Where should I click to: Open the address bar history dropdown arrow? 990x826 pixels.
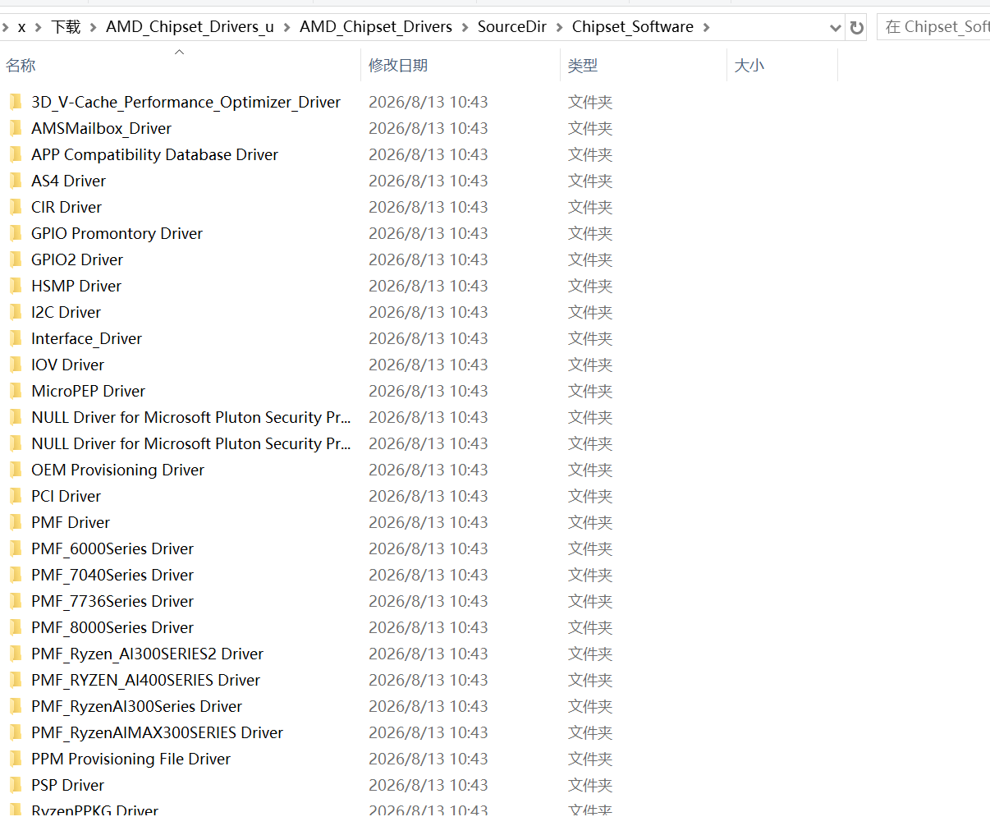click(836, 28)
